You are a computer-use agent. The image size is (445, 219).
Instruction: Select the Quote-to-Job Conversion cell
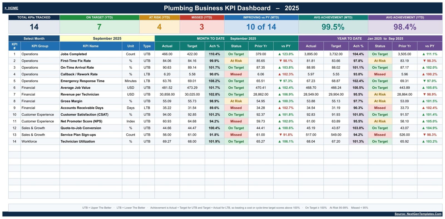pyautogui.click(x=91, y=128)
